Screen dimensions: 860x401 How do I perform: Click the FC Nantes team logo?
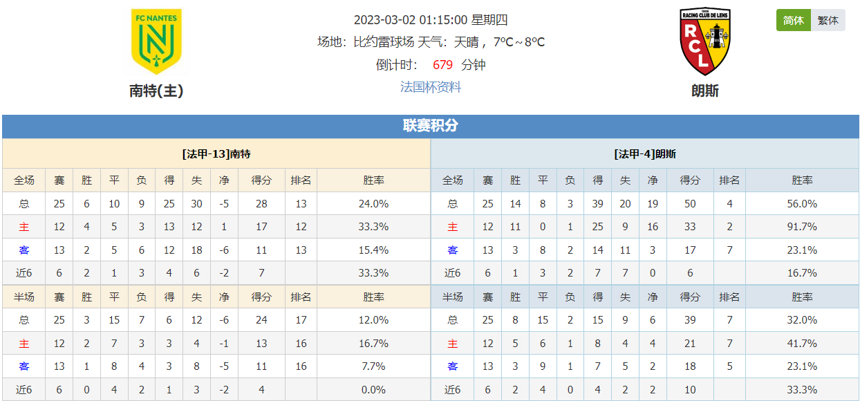point(156,41)
